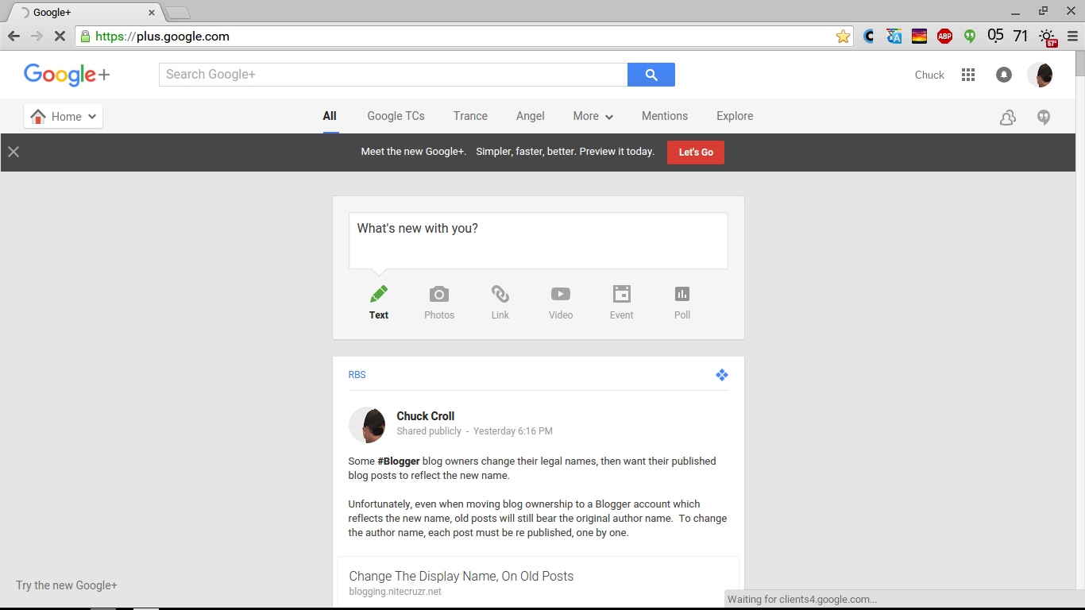Open a new browser tab
This screenshot has height=610, width=1085.
[x=178, y=12]
